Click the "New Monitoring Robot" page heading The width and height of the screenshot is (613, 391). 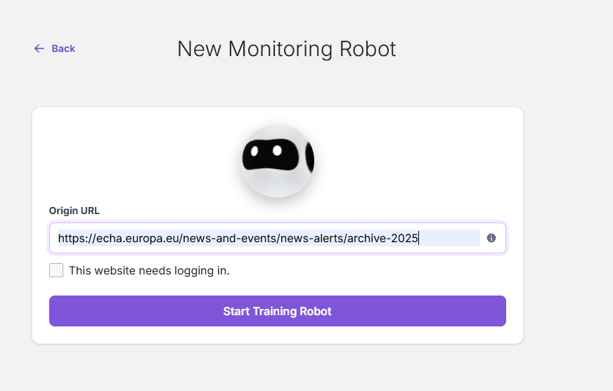tap(286, 48)
